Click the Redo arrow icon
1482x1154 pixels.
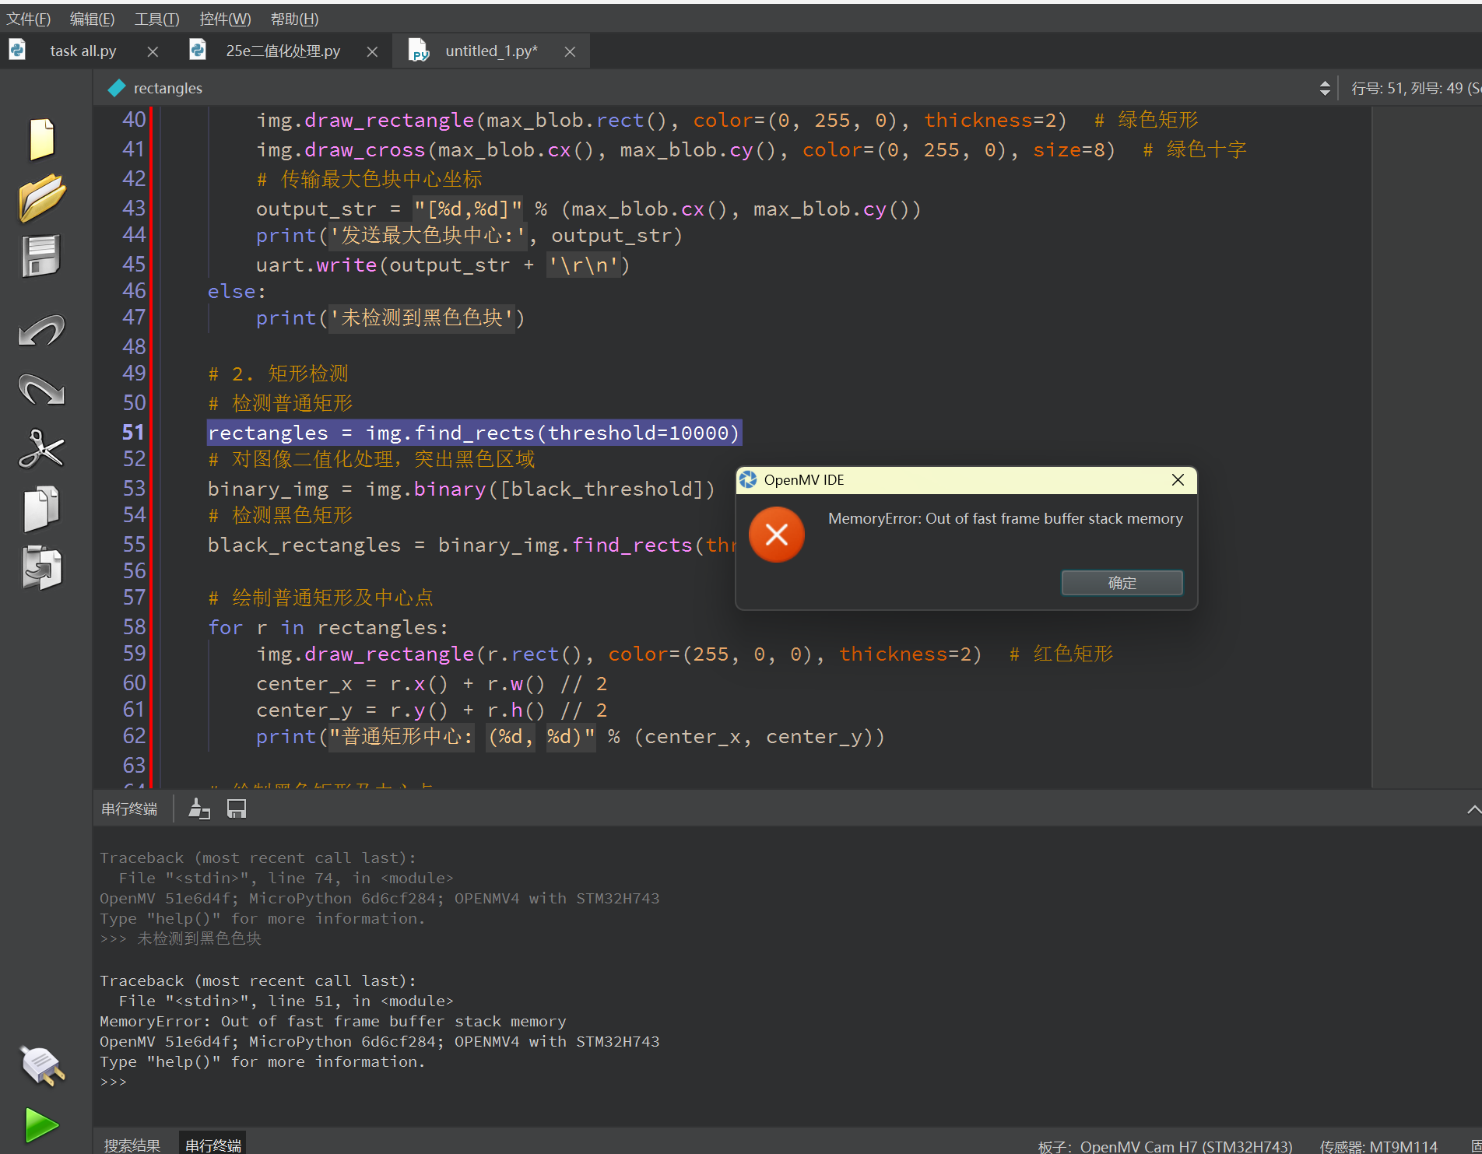pyautogui.click(x=41, y=389)
